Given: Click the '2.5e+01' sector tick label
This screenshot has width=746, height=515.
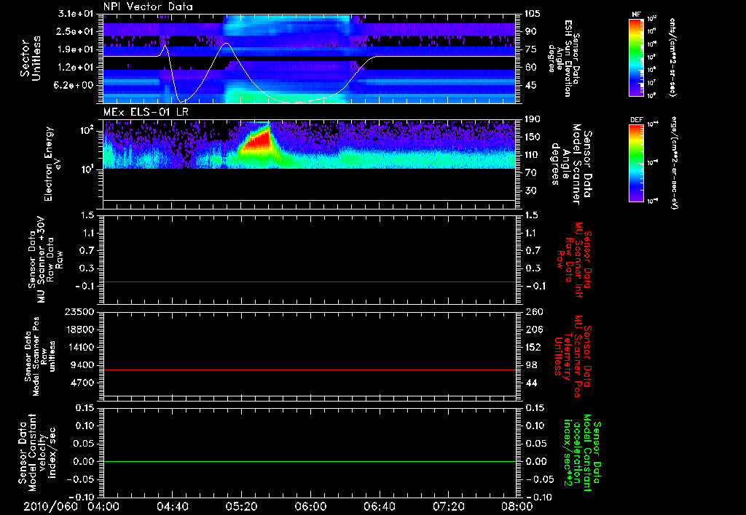Looking at the screenshot, I should click(x=76, y=31).
